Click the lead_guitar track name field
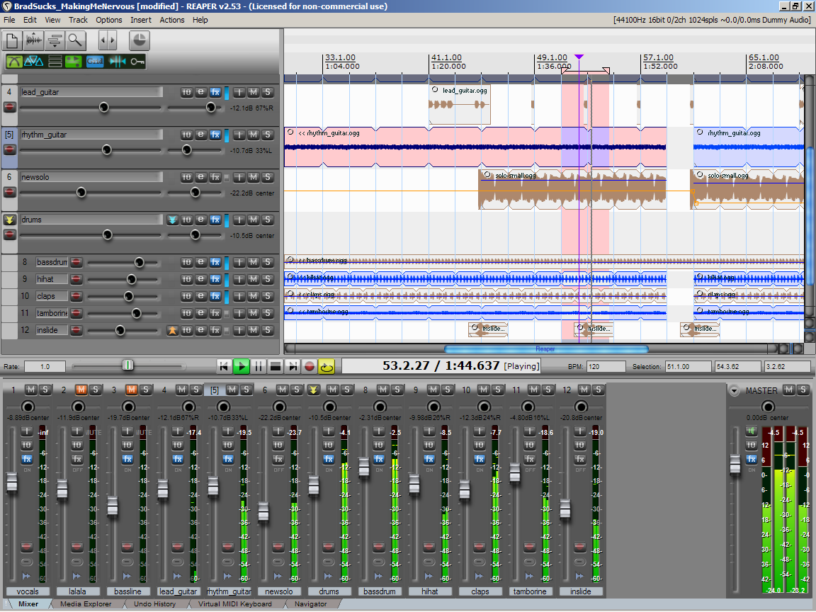This screenshot has height=612, width=816. click(x=91, y=92)
